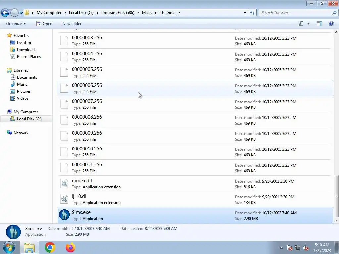Select Maxis breadcrumb segment

tap(147, 13)
